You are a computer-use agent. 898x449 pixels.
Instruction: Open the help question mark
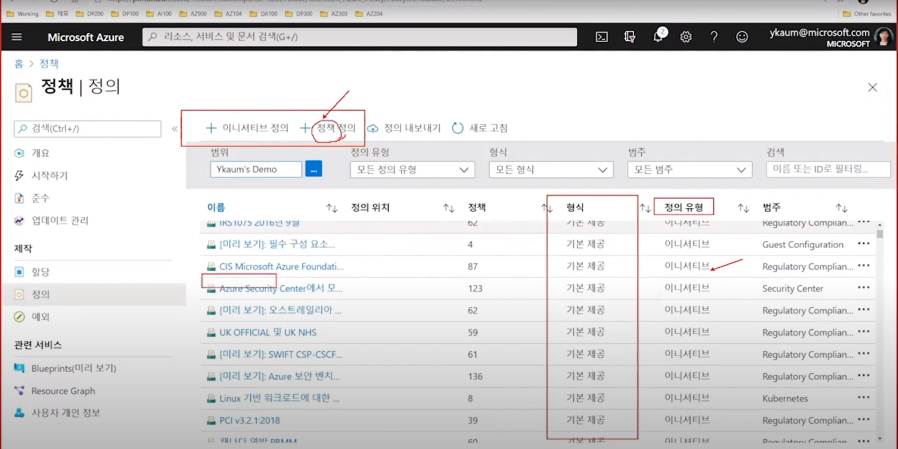(x=714, y=37)
